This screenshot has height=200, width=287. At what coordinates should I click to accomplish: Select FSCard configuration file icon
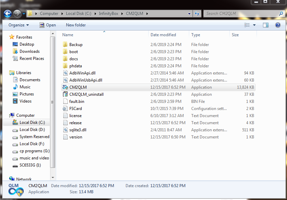(x=65, y=109)
